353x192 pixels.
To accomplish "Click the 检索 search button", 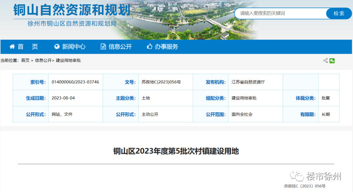I will 339,13.
